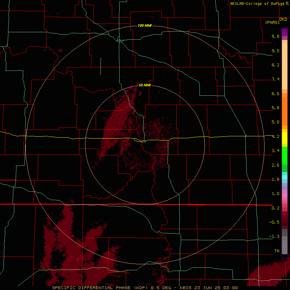
Task: Click the KBIS station identifier
Action: click(x=186, y=288)
